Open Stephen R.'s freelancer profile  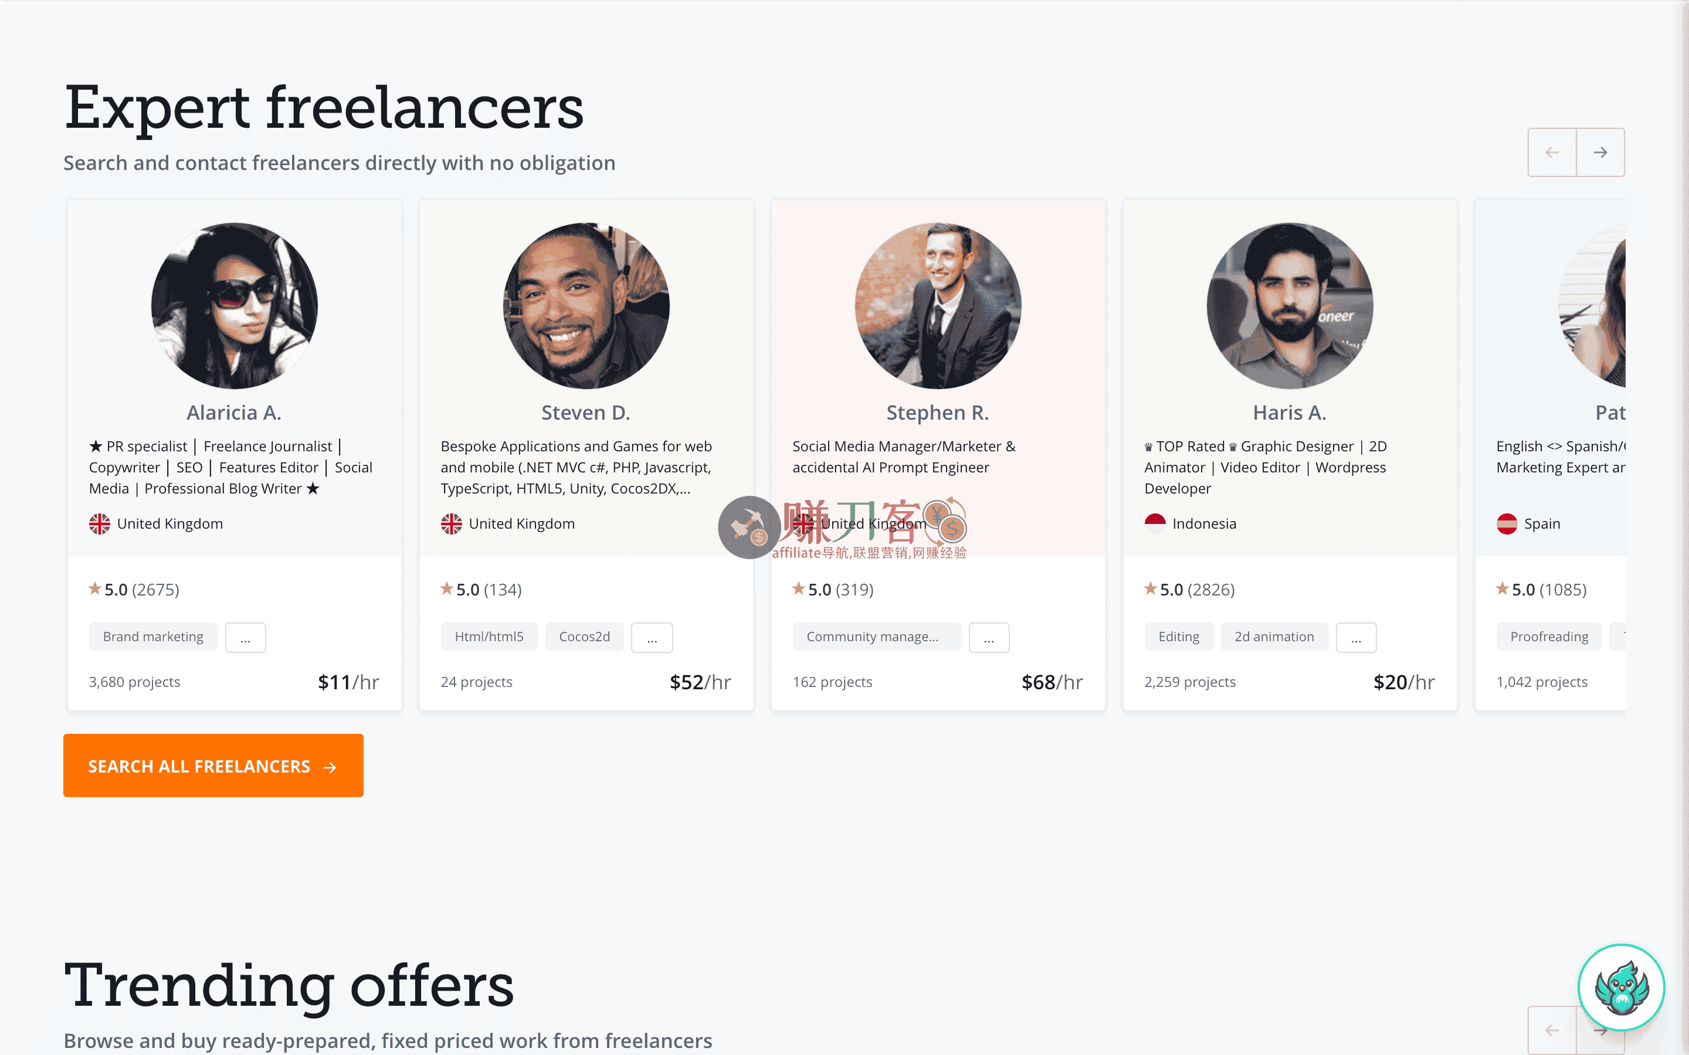click(937, 411)
